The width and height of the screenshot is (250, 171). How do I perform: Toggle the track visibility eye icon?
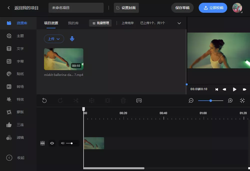(52, 143)
